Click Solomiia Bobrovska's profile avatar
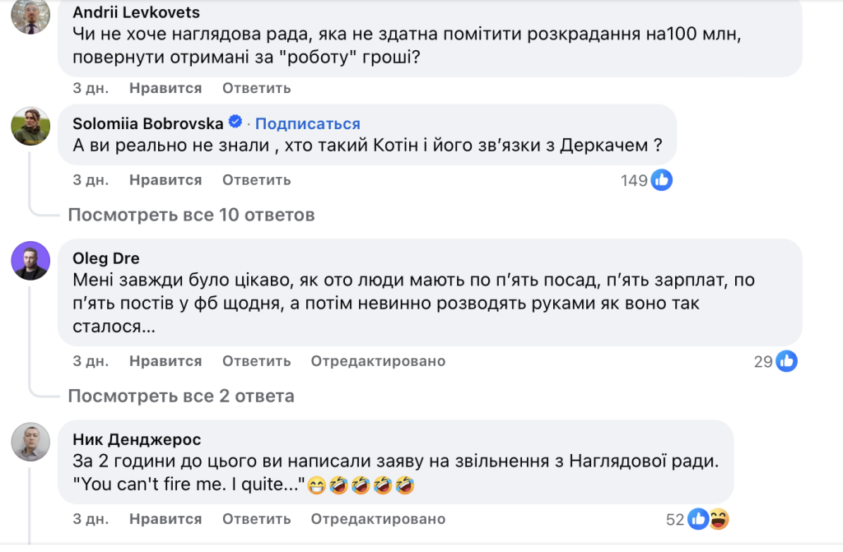Screen dimensions: 843x552 pyautogui.click(x=30, y=126)
